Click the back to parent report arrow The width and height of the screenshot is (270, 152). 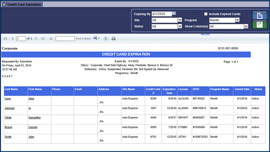coord(51,38)
